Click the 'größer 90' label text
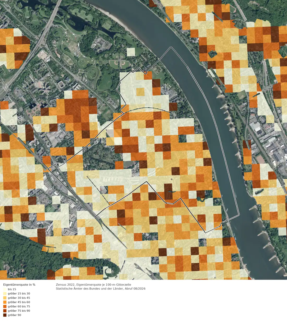 14,315
